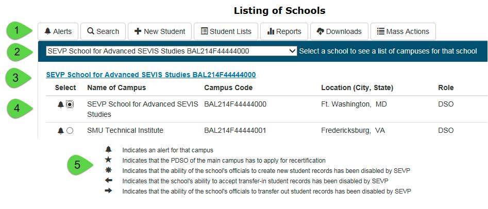Click the list icon on Mass Actions

tap(381, 31)
